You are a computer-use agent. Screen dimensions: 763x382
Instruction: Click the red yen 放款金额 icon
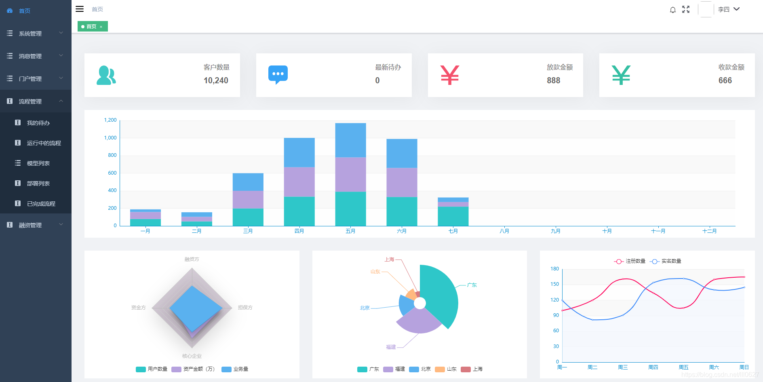tap(450, 75)
